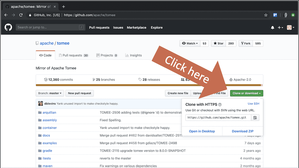Open the maven folder

click(48, 166)
